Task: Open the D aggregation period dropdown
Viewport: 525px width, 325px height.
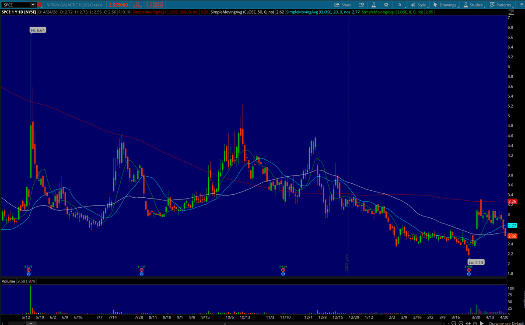Action: point(400,4)
